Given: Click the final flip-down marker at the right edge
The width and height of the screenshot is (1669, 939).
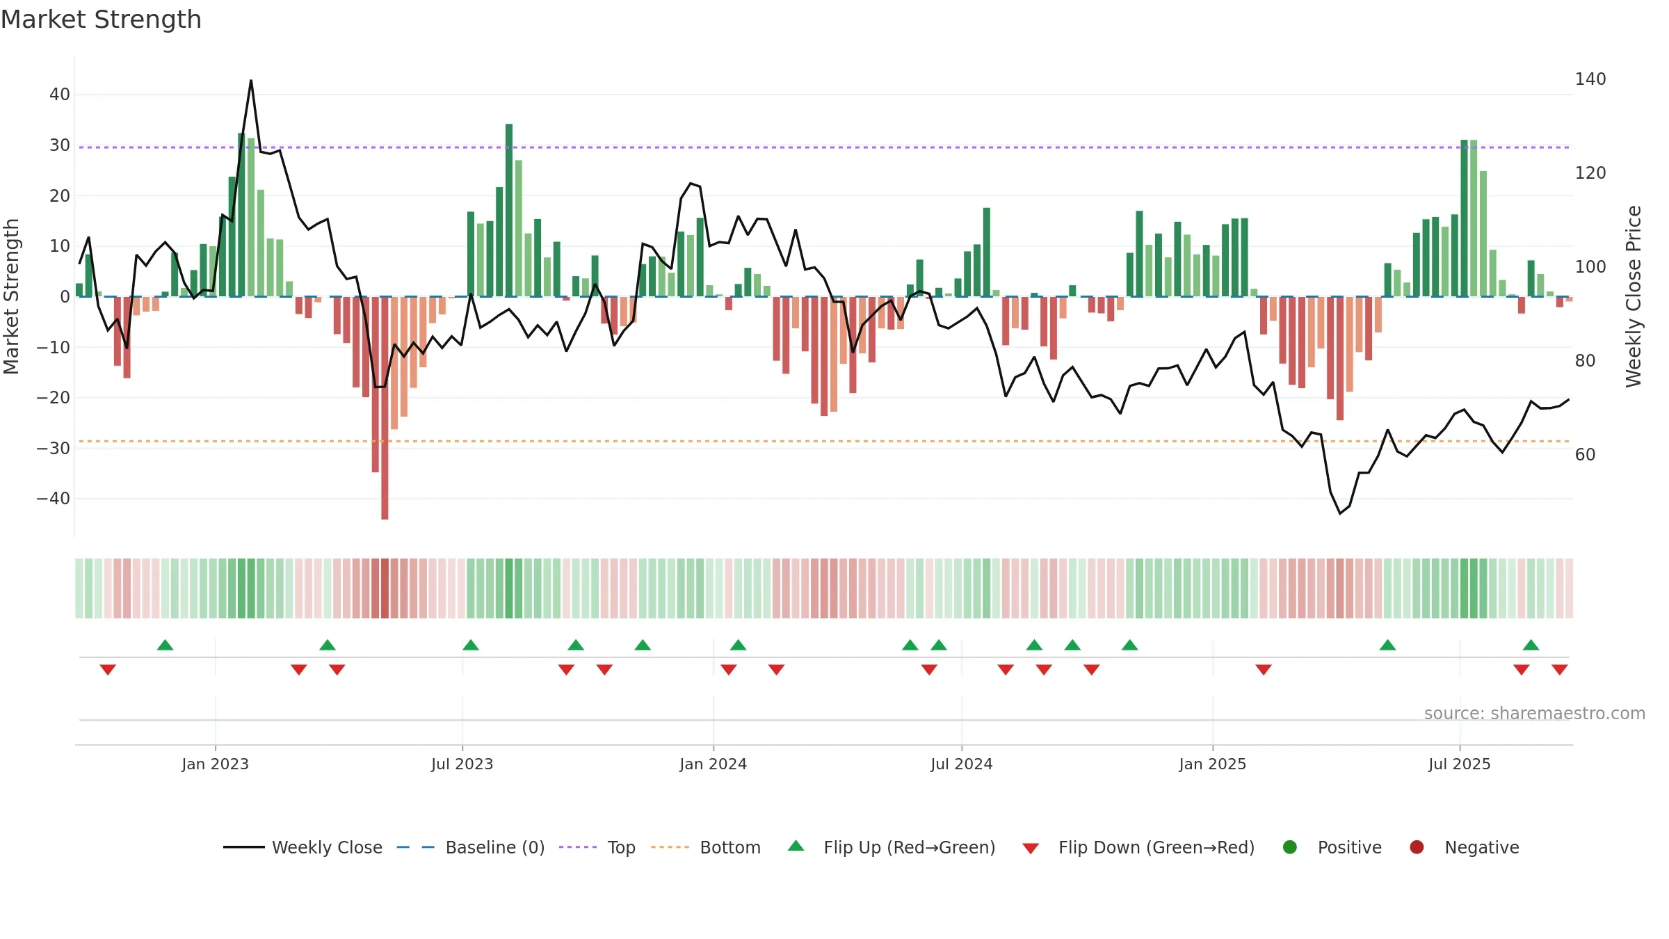Looking at the screenshot, I should [1560, 669].
